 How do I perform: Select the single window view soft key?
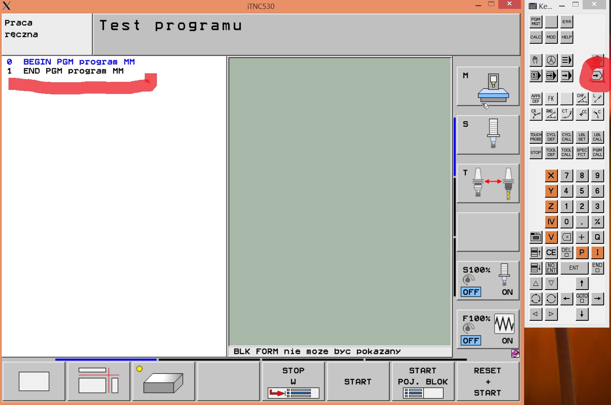pos(34,382)
